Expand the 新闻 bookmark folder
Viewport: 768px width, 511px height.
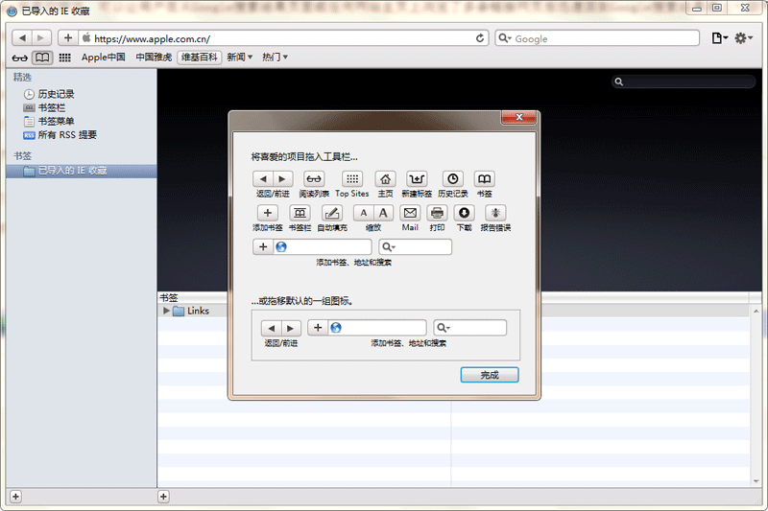click(239, 58)
